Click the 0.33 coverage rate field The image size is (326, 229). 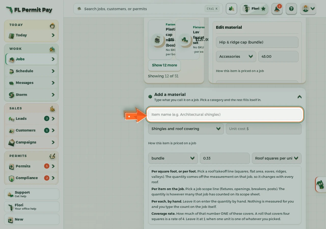coord(225,158)
